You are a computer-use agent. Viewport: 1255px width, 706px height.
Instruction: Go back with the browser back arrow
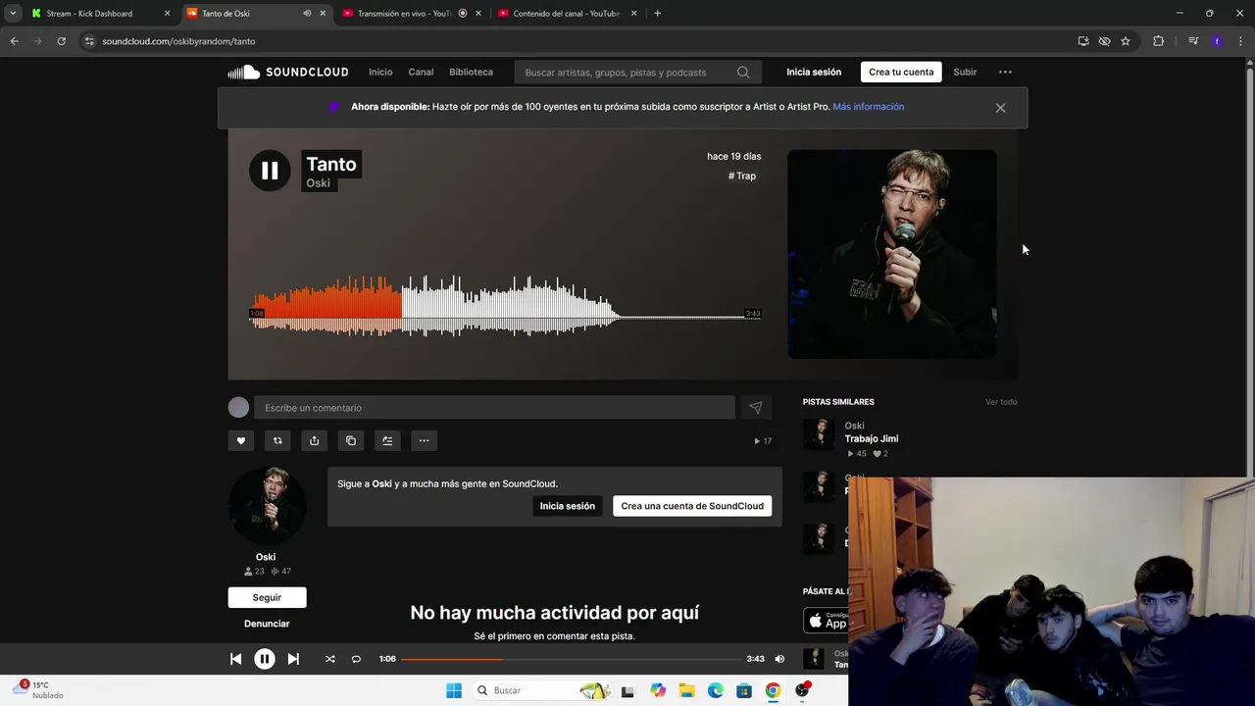pos(14,41)
